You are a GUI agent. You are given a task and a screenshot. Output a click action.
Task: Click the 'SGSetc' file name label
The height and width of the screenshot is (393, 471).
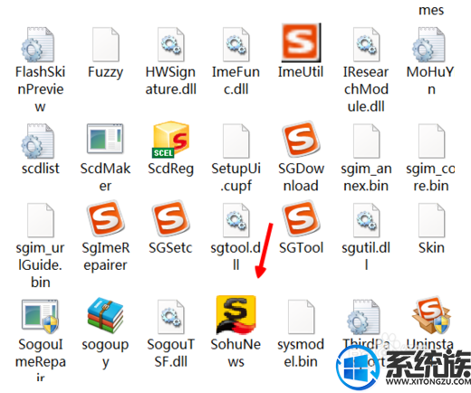coord(170,248)
